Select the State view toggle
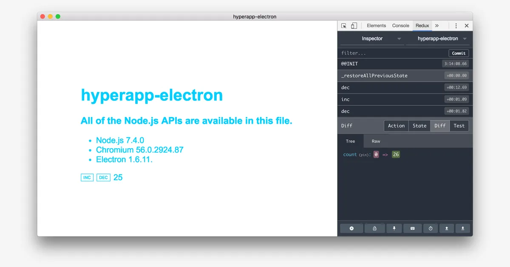 click(x=419, y=126)
